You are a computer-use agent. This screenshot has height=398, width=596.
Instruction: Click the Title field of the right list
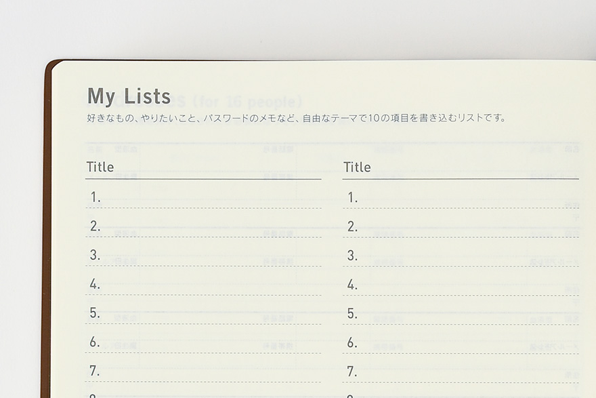click(461, 167)
